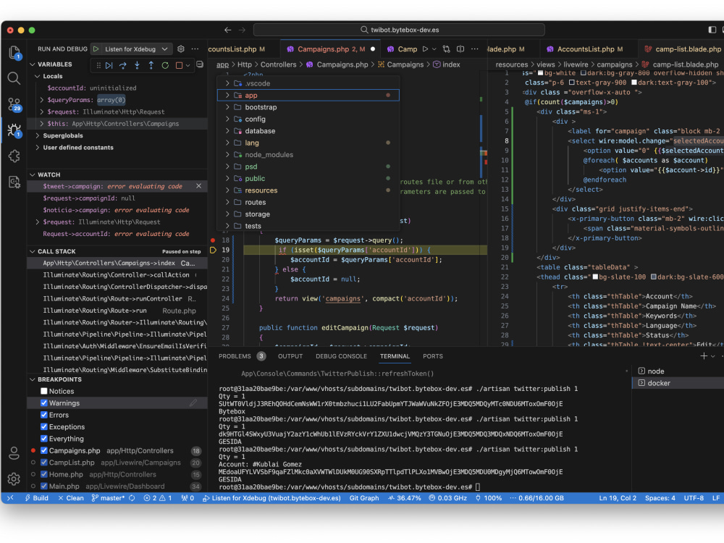Uncheck the Everything breakpoint

pyautogui.click(x=44, y=439)
